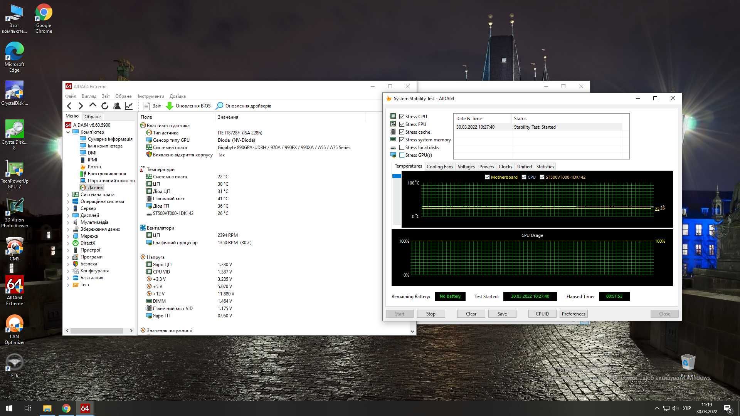This screenshot has height=416, width=740.
Task: Open TechPowerUp GPU-Z desktop icon
Action: pos(15,174)
